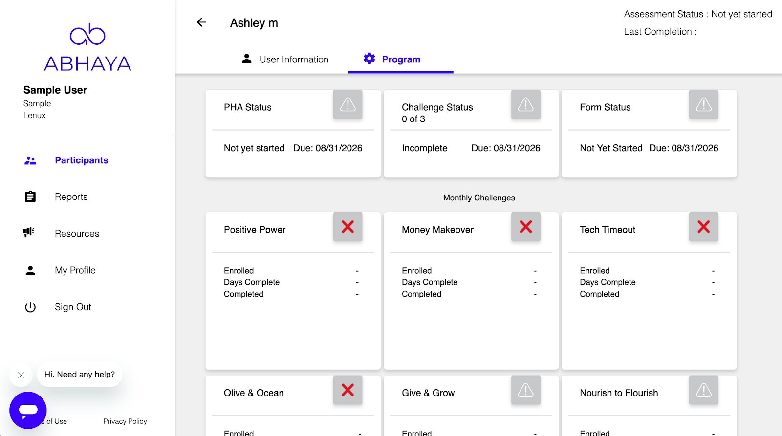Click the due date in Challenge Status card
This screenshot has width=782, height=436.
tap(506, 148)
